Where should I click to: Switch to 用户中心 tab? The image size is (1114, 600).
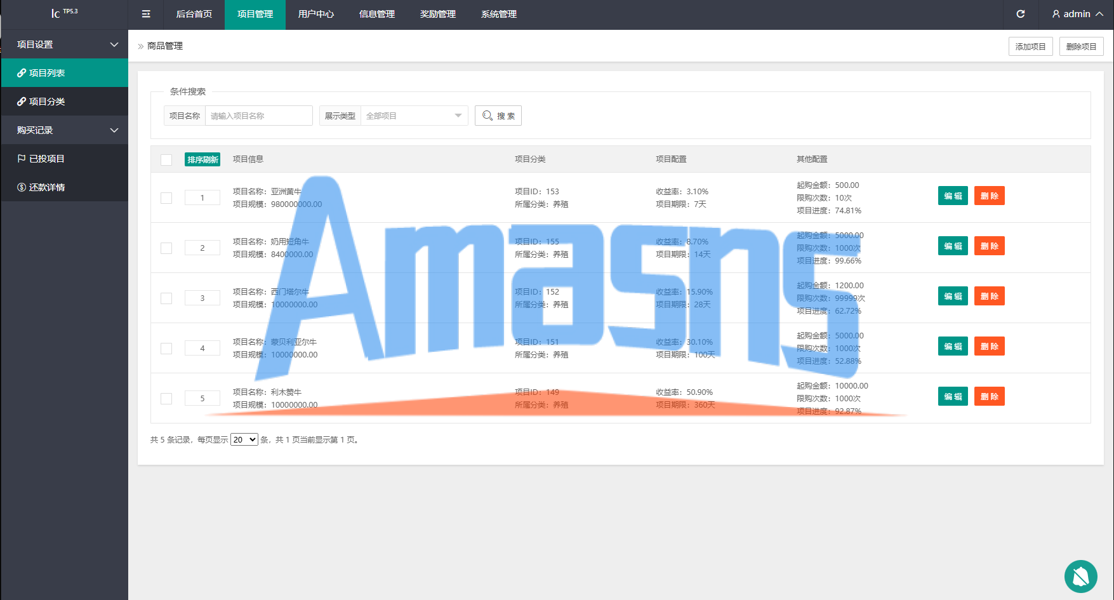point(316,15)
